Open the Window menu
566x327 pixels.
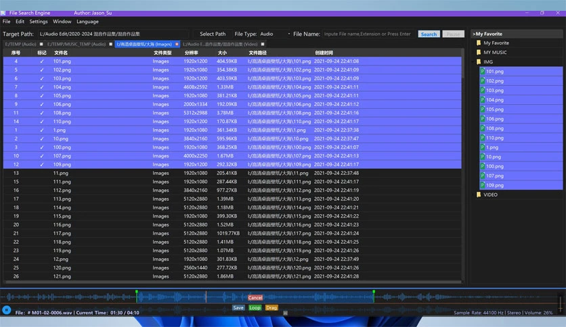[62, 22]
